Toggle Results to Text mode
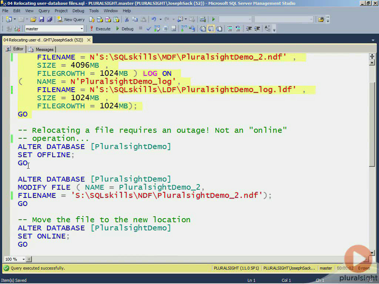 pos(202,29)
